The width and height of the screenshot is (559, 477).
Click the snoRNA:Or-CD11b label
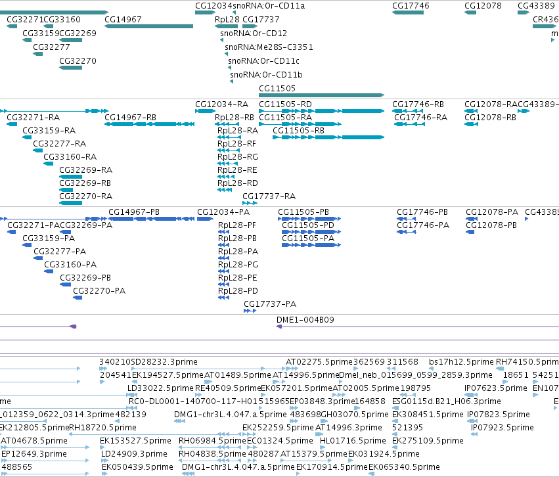(266, 75)
